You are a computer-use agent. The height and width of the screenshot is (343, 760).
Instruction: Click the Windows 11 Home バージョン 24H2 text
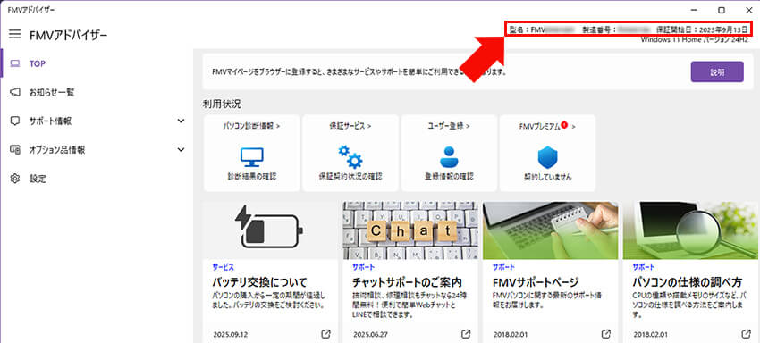click(x=696, y=39)
